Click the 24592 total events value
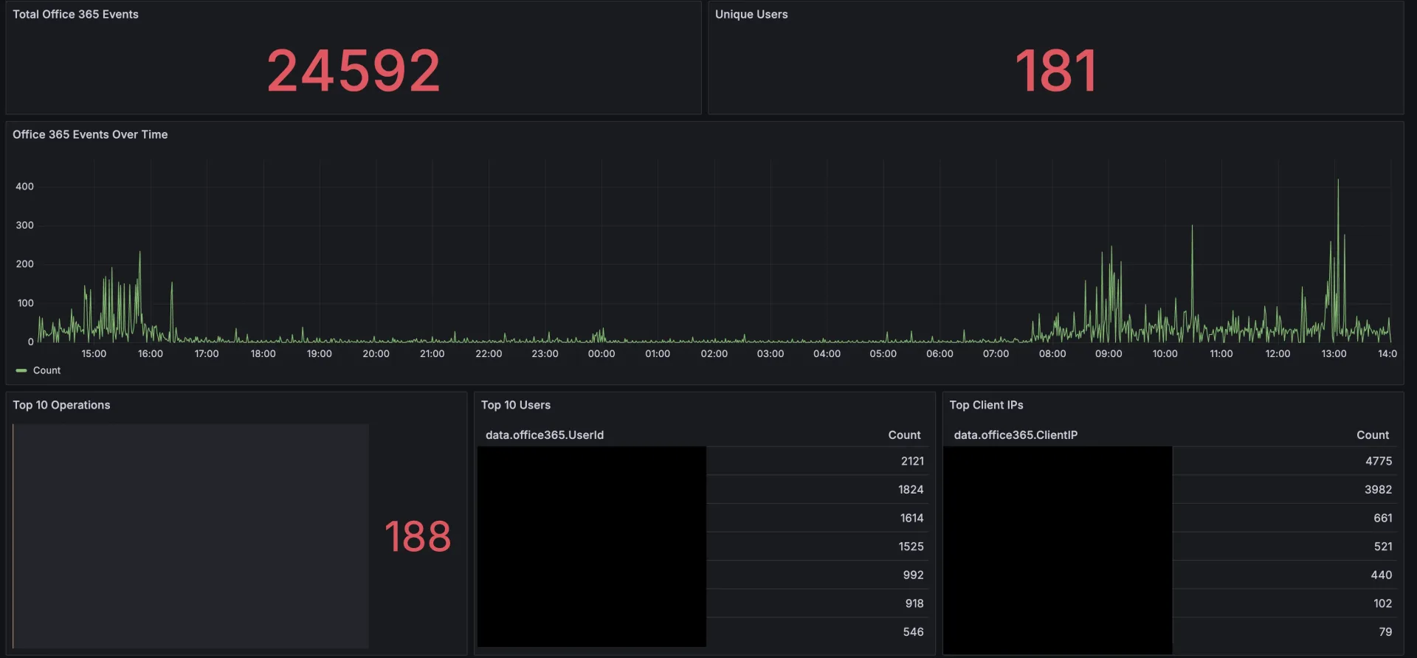The height and width of the screenshot is (658, 1417). (x=354, y=71)
